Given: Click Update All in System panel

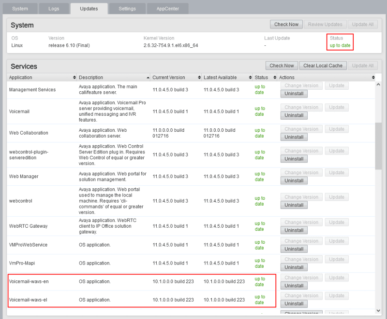Looking at the screenshot, I should (362, 24).
